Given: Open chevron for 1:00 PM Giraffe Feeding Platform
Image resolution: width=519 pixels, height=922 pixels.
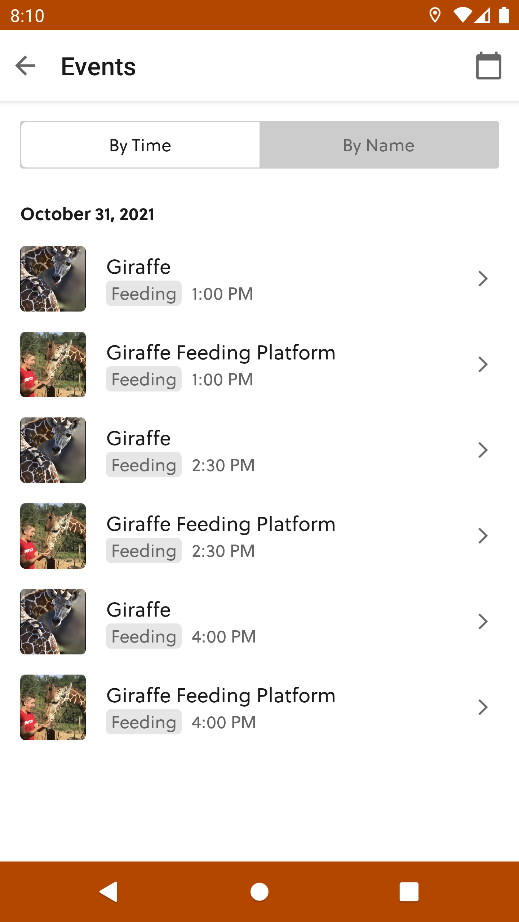Looking at the screenshot, I should click(x=483, y=364).
